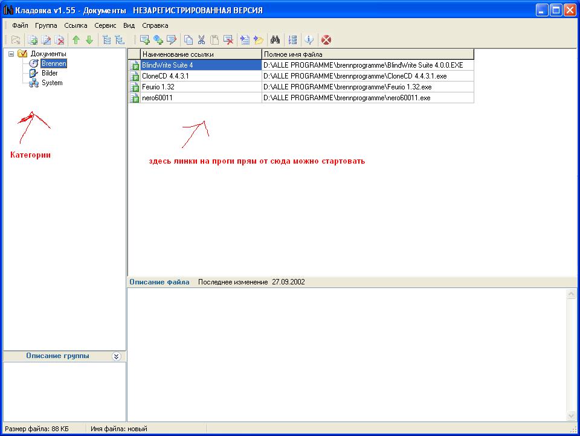Select the Документы root group
This screenshot has width=580, height=436.
click(48, 54)
